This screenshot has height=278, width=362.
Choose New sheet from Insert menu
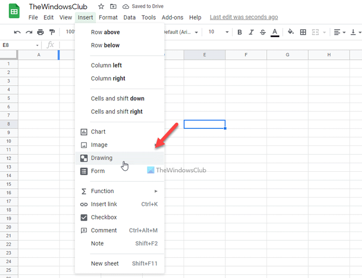(x=119, y=264)
